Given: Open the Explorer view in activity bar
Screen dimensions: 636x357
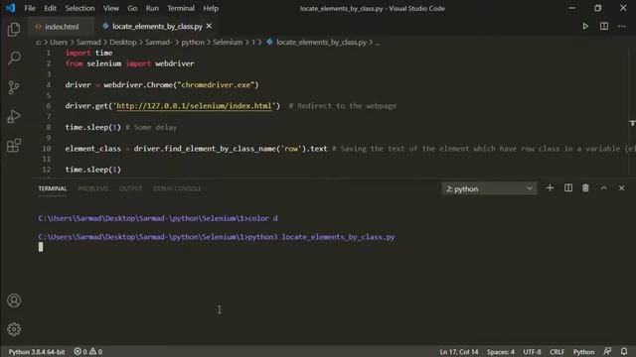Looking at the screenshot, I should point(14,30).
